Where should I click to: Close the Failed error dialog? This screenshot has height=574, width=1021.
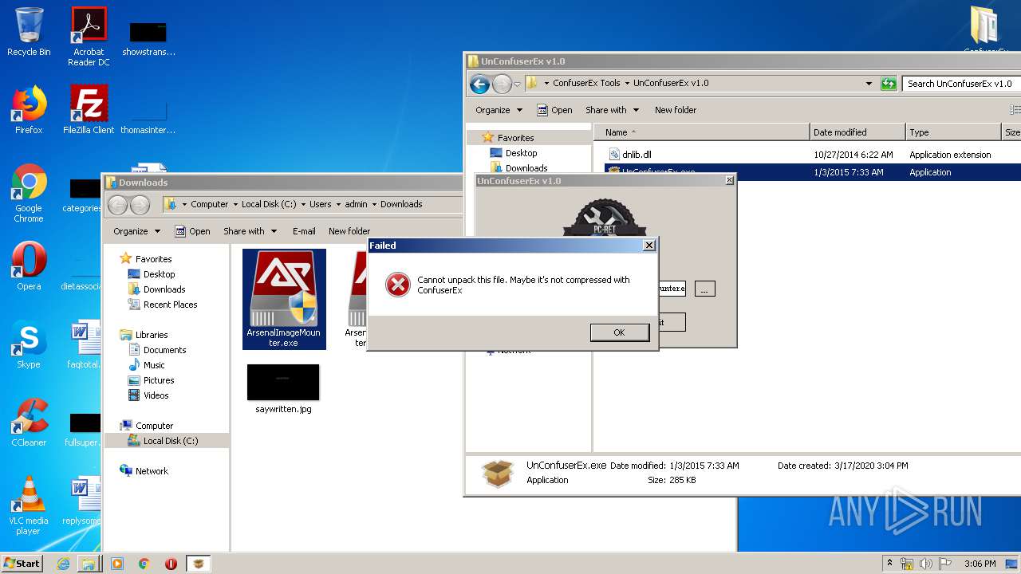click(649, 246)
